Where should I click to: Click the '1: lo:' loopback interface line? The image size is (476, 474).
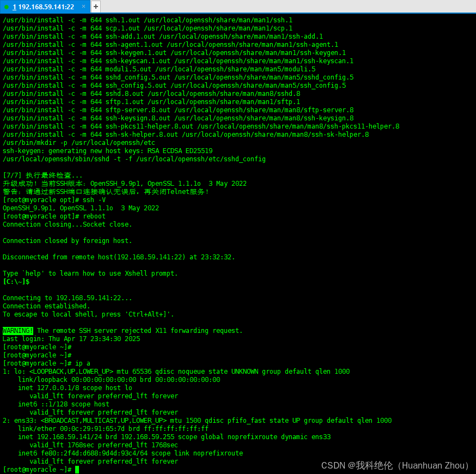(x=176, y=372)
